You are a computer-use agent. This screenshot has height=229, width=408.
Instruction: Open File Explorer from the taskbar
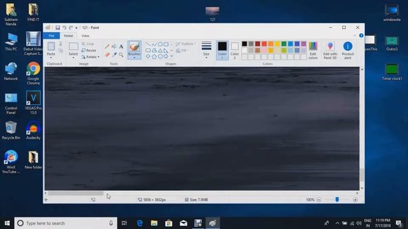coord(154,223)
